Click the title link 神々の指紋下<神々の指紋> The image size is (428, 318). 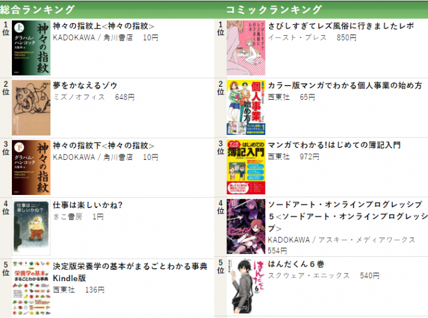click(103, 146)
